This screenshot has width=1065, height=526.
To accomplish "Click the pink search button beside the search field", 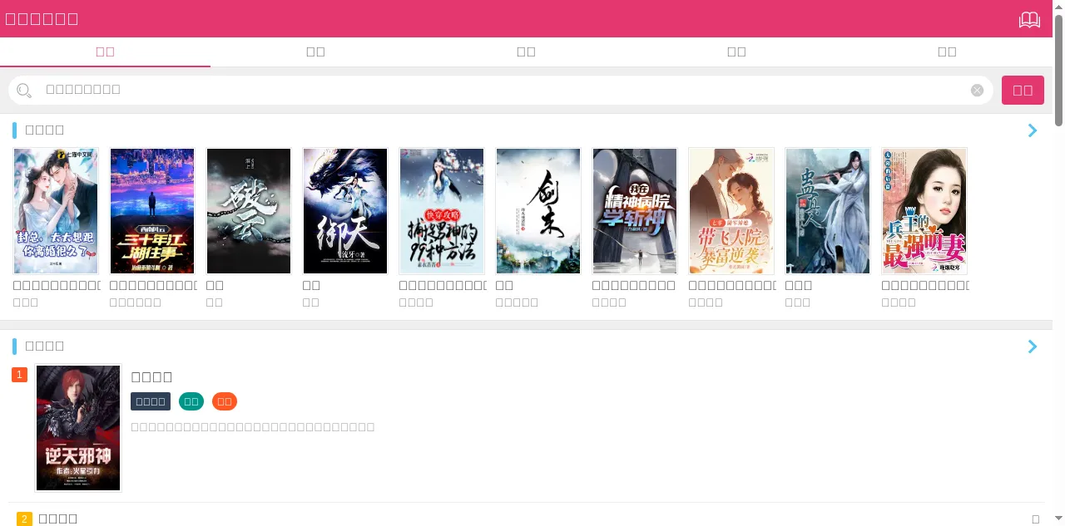I will 1023,90.
